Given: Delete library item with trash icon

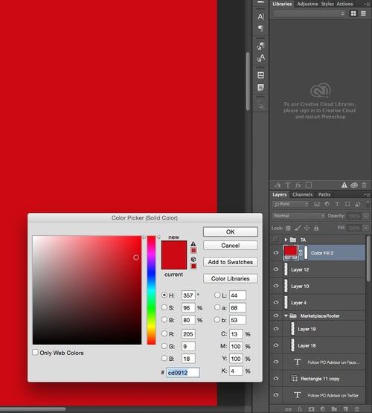Looking at the screenshot, I should coord(364,185).
